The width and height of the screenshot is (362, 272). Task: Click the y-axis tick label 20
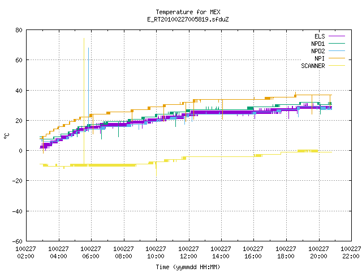[19, 121]
